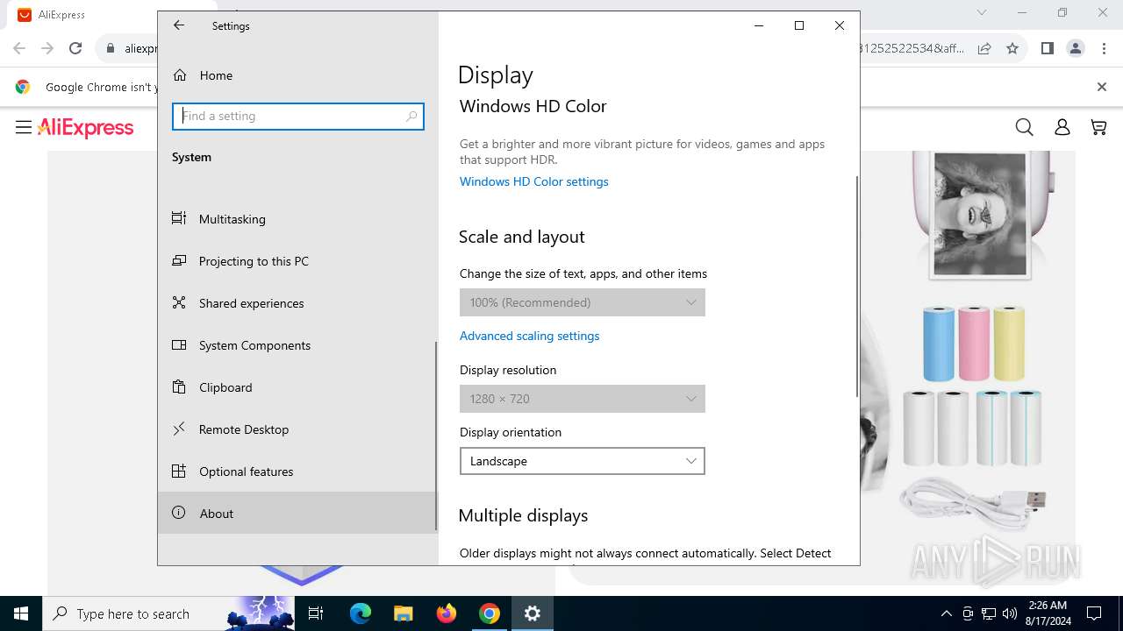Click the Settings sidebar scrollbar
The image size is (1123, 631).
point(436,436)
